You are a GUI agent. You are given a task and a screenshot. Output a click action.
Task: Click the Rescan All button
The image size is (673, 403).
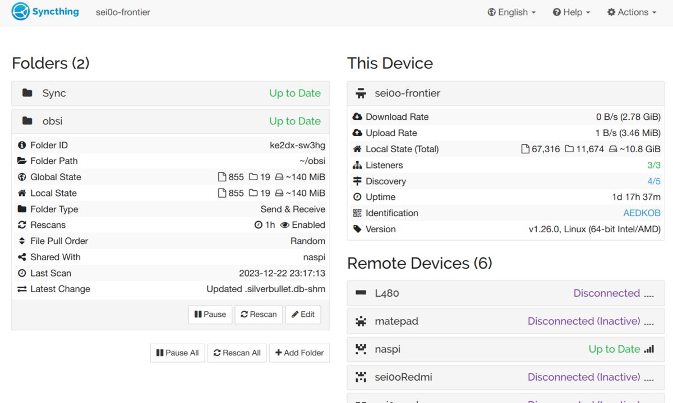(x=237, y=353)
